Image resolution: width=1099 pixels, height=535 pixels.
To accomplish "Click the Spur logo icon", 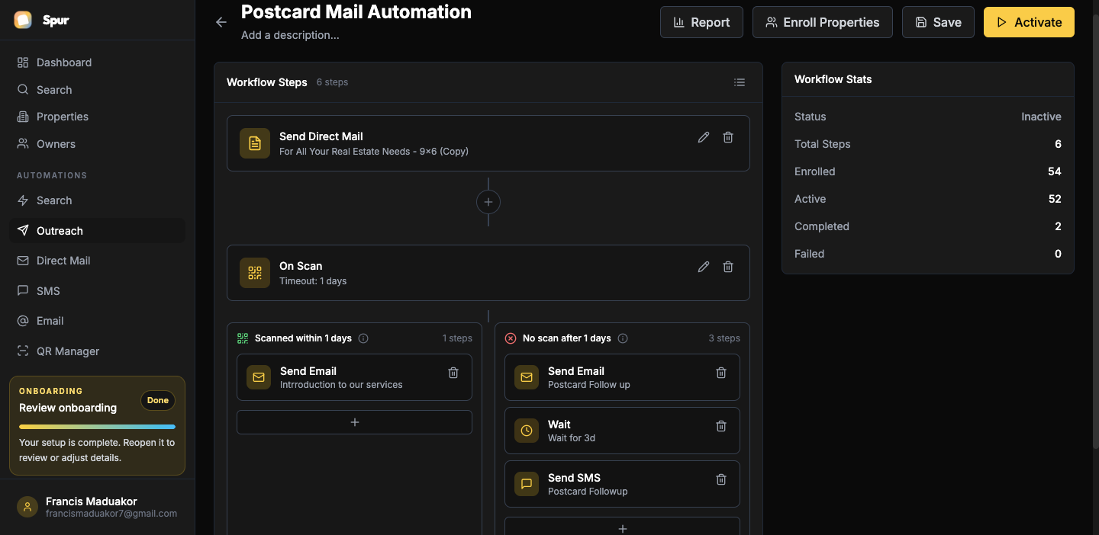I will 23,20.
